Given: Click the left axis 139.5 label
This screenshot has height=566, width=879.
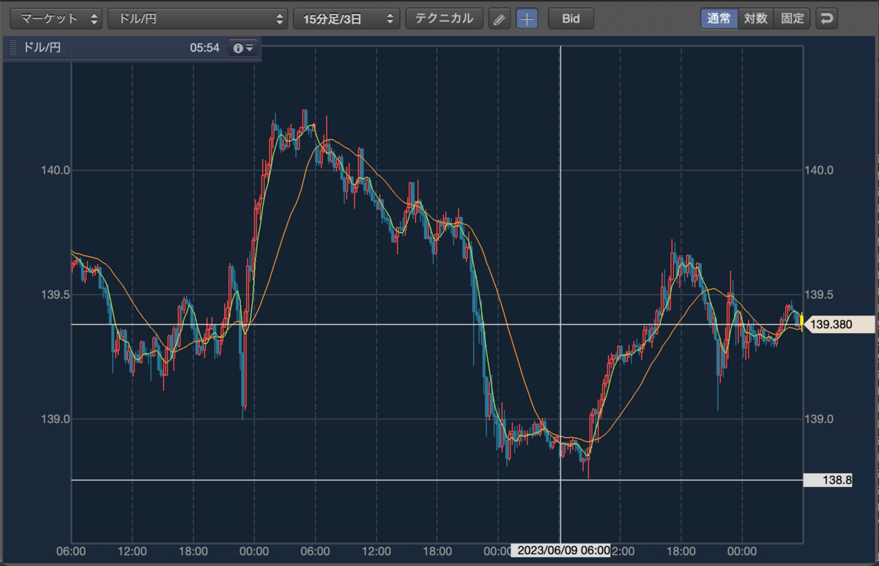Looking at the screenshot, I should click(55, 295).
